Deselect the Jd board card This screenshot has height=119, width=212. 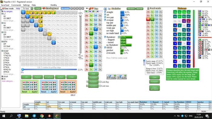[x=96, y=29]
